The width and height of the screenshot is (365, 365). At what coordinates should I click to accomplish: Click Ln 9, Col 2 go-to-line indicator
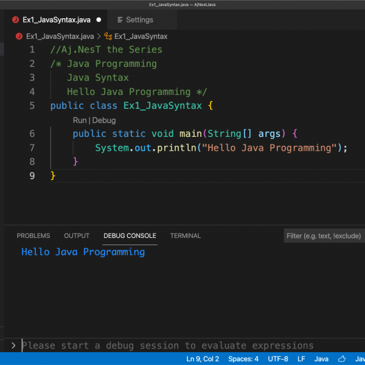click(x=203, y=359)
